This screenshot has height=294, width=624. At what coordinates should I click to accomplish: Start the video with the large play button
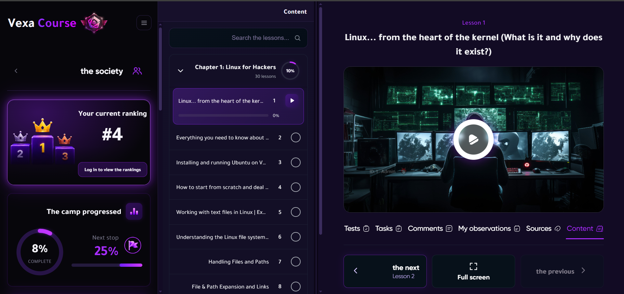click(473, 139)
